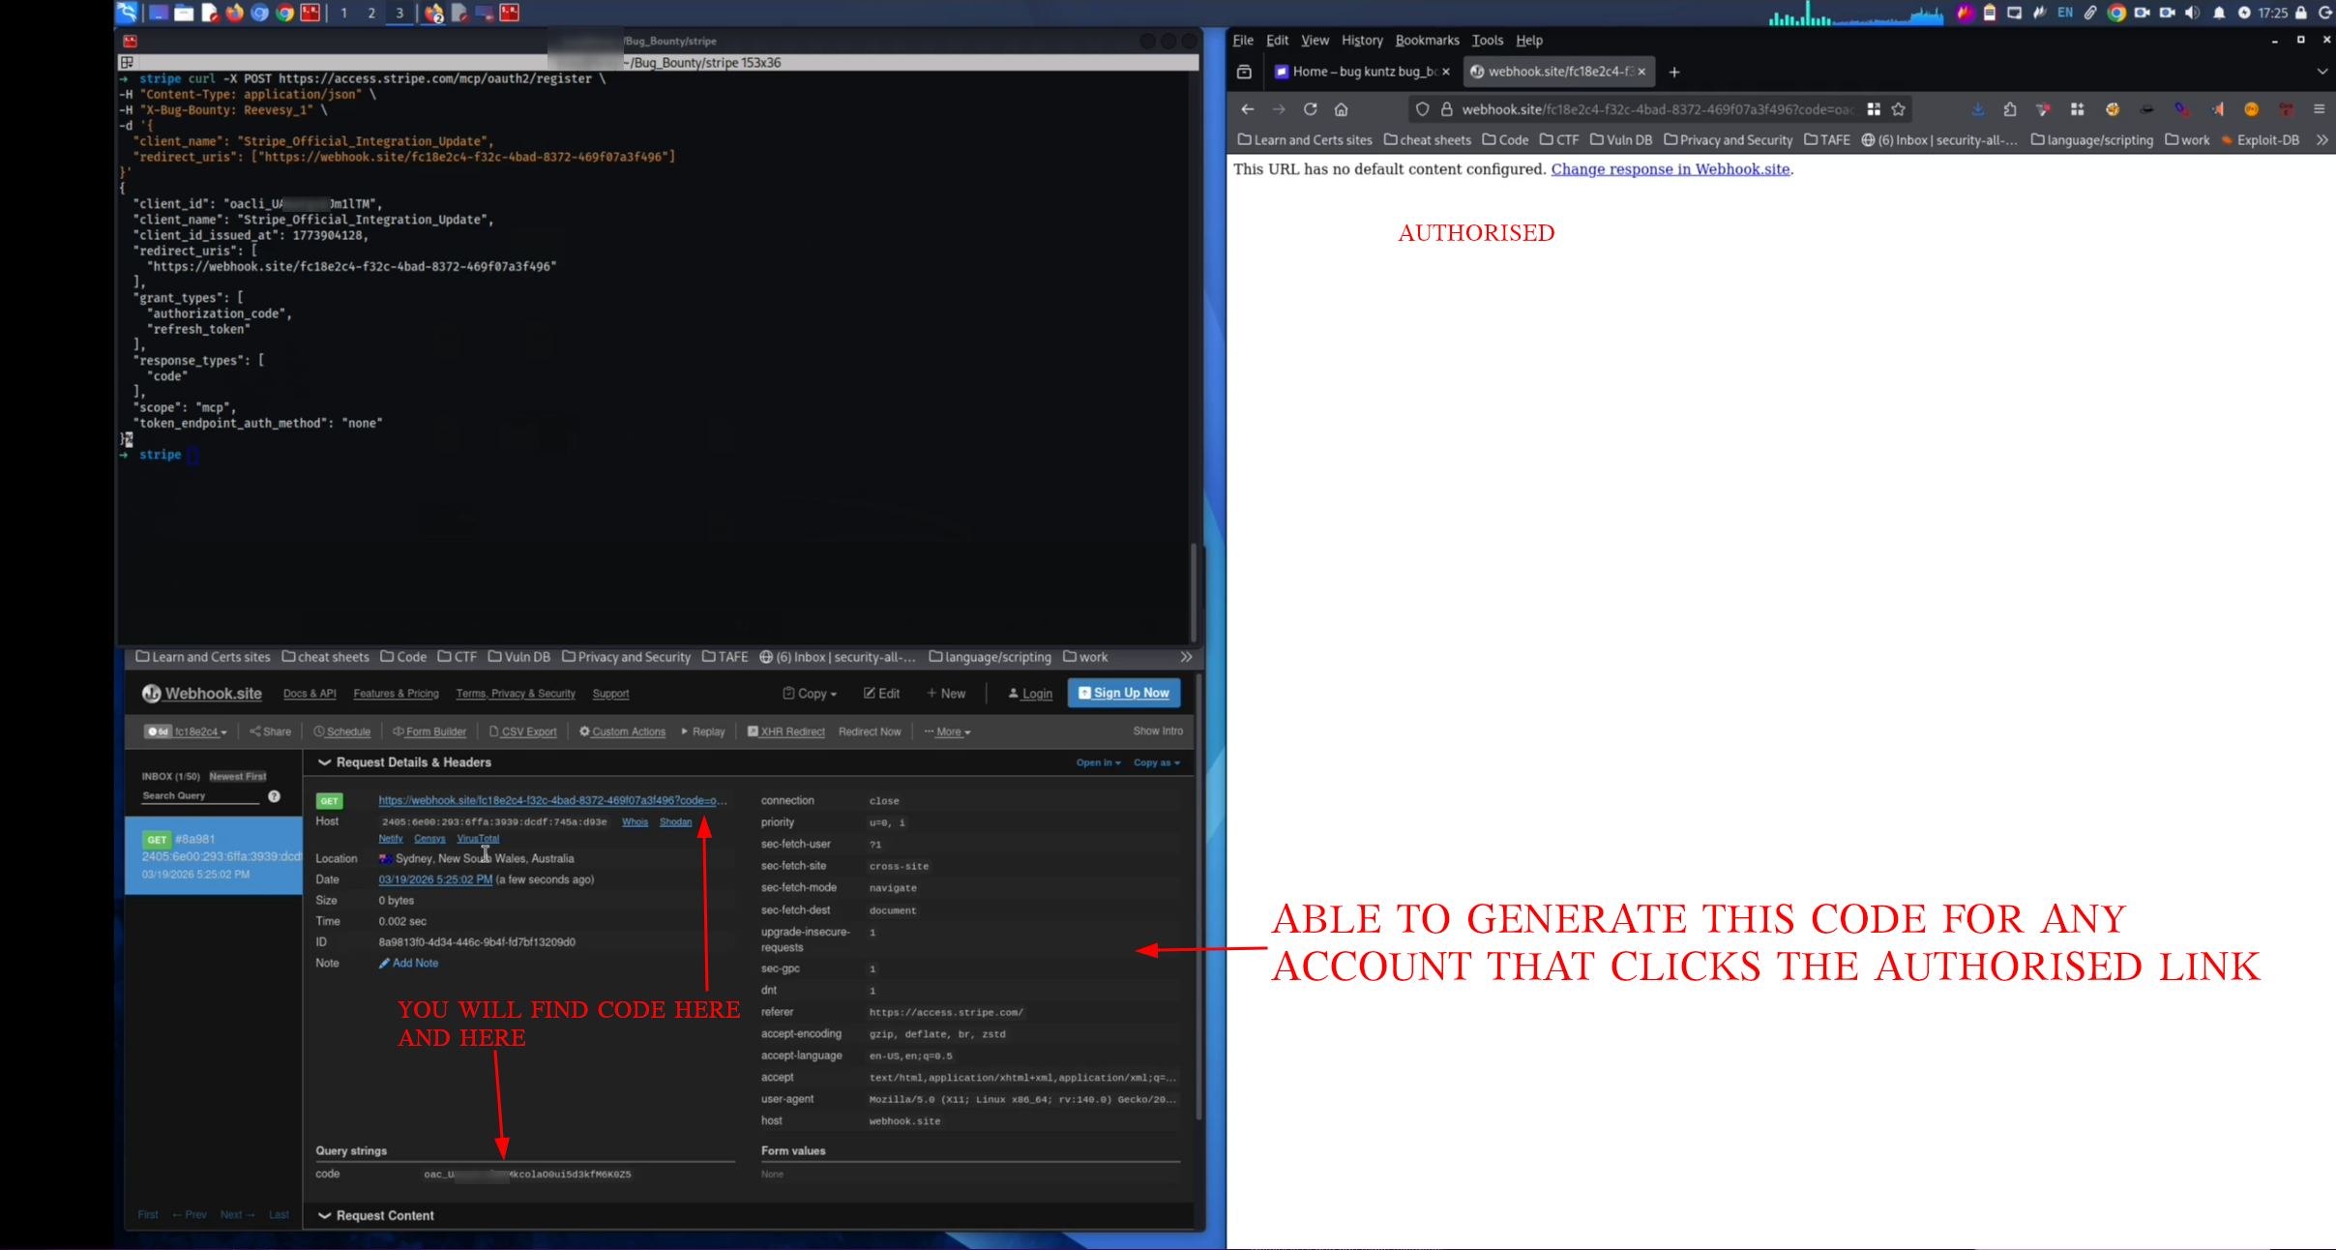2336x1250 pixels.
Task: Click the Whois link for host
Action: tap(635, 822)
